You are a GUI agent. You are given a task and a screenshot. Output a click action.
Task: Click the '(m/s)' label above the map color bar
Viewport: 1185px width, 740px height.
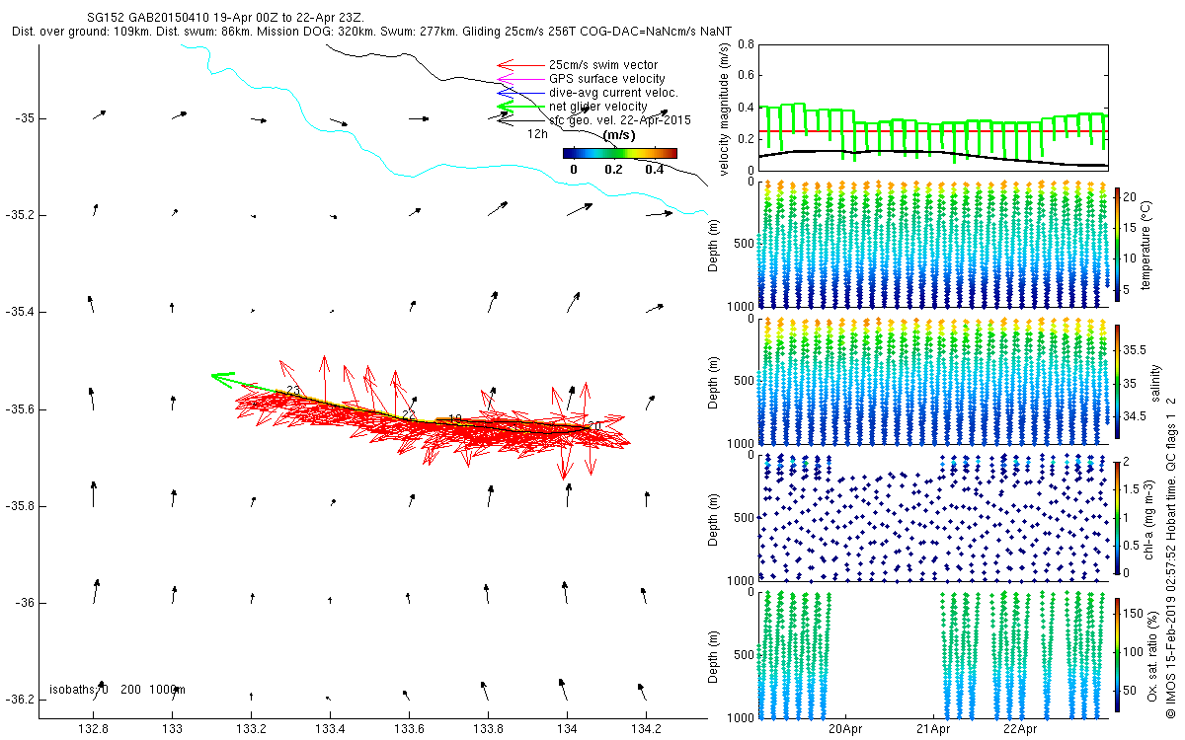tap(619, 135)
